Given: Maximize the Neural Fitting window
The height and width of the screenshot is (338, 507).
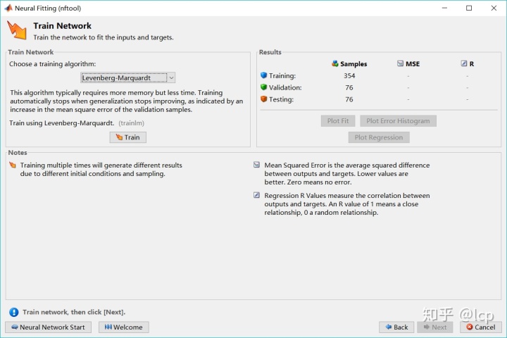Looking at the screenshot, I should [469, 8].
